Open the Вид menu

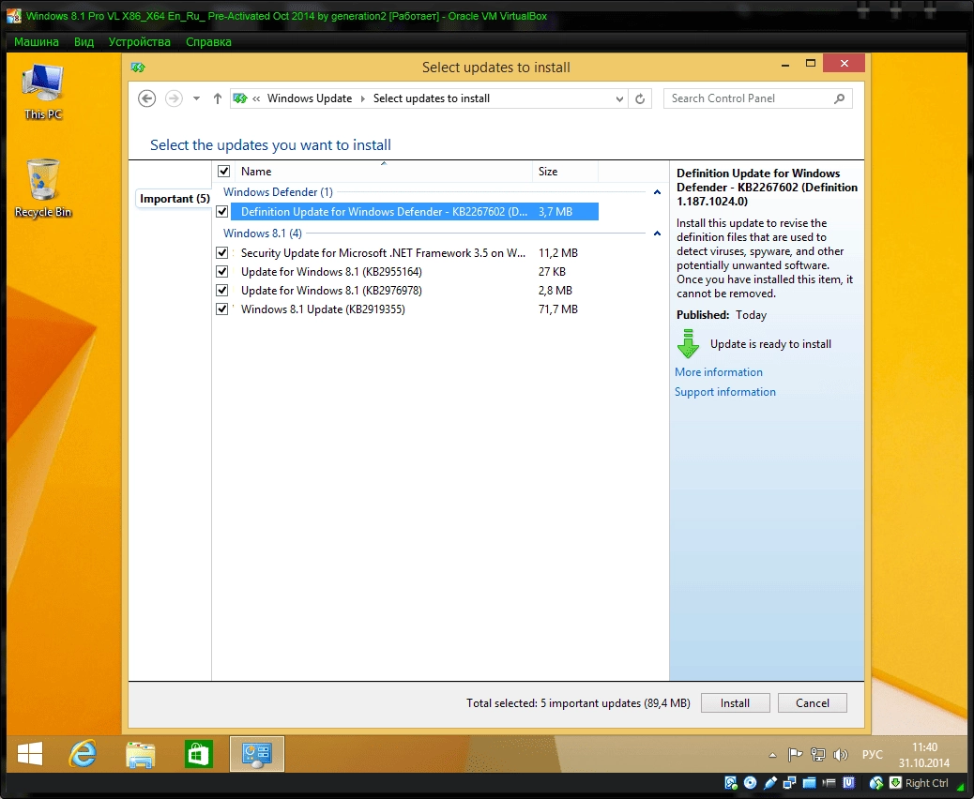coord(84,41)
